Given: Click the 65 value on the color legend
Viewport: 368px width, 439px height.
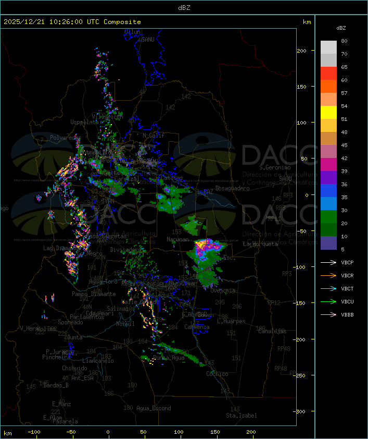Looking at the screenshot, I should [x=344, y=67].
